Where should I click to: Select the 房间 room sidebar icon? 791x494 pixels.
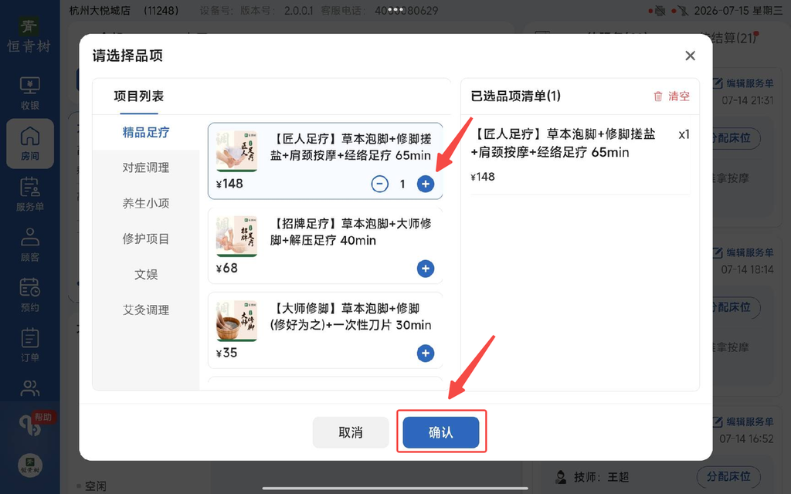click(30, 144)
